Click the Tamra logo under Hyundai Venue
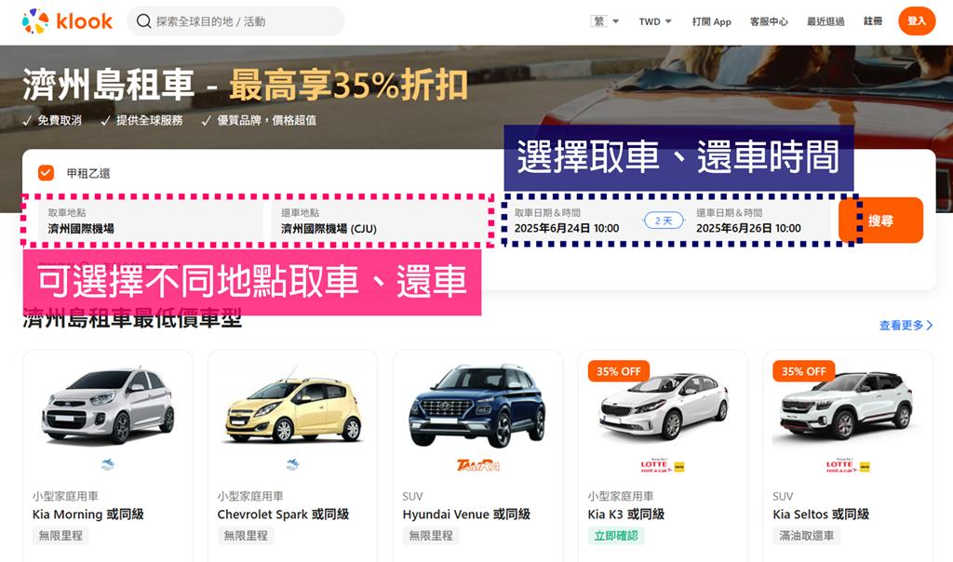This screenshot has height=562, width=953. click(x=478, y=465)
